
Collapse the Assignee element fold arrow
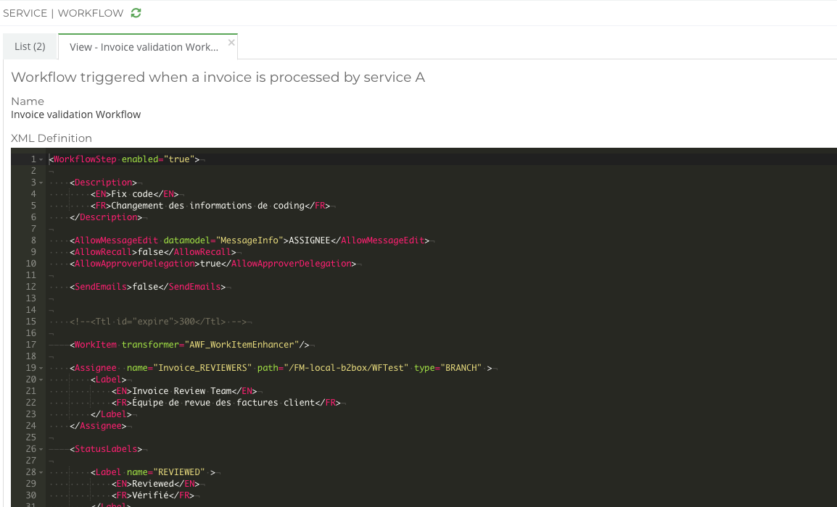pyautogui.click(x=41, y=367)
